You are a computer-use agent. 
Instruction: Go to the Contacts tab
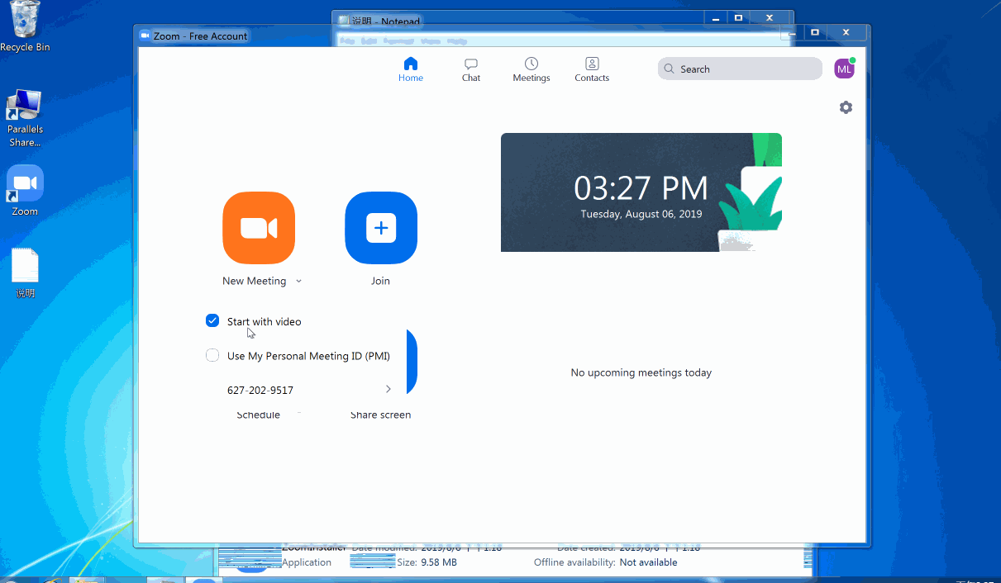tap(592, 69)
